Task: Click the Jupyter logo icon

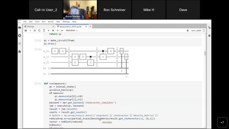Action: [20, 21]
